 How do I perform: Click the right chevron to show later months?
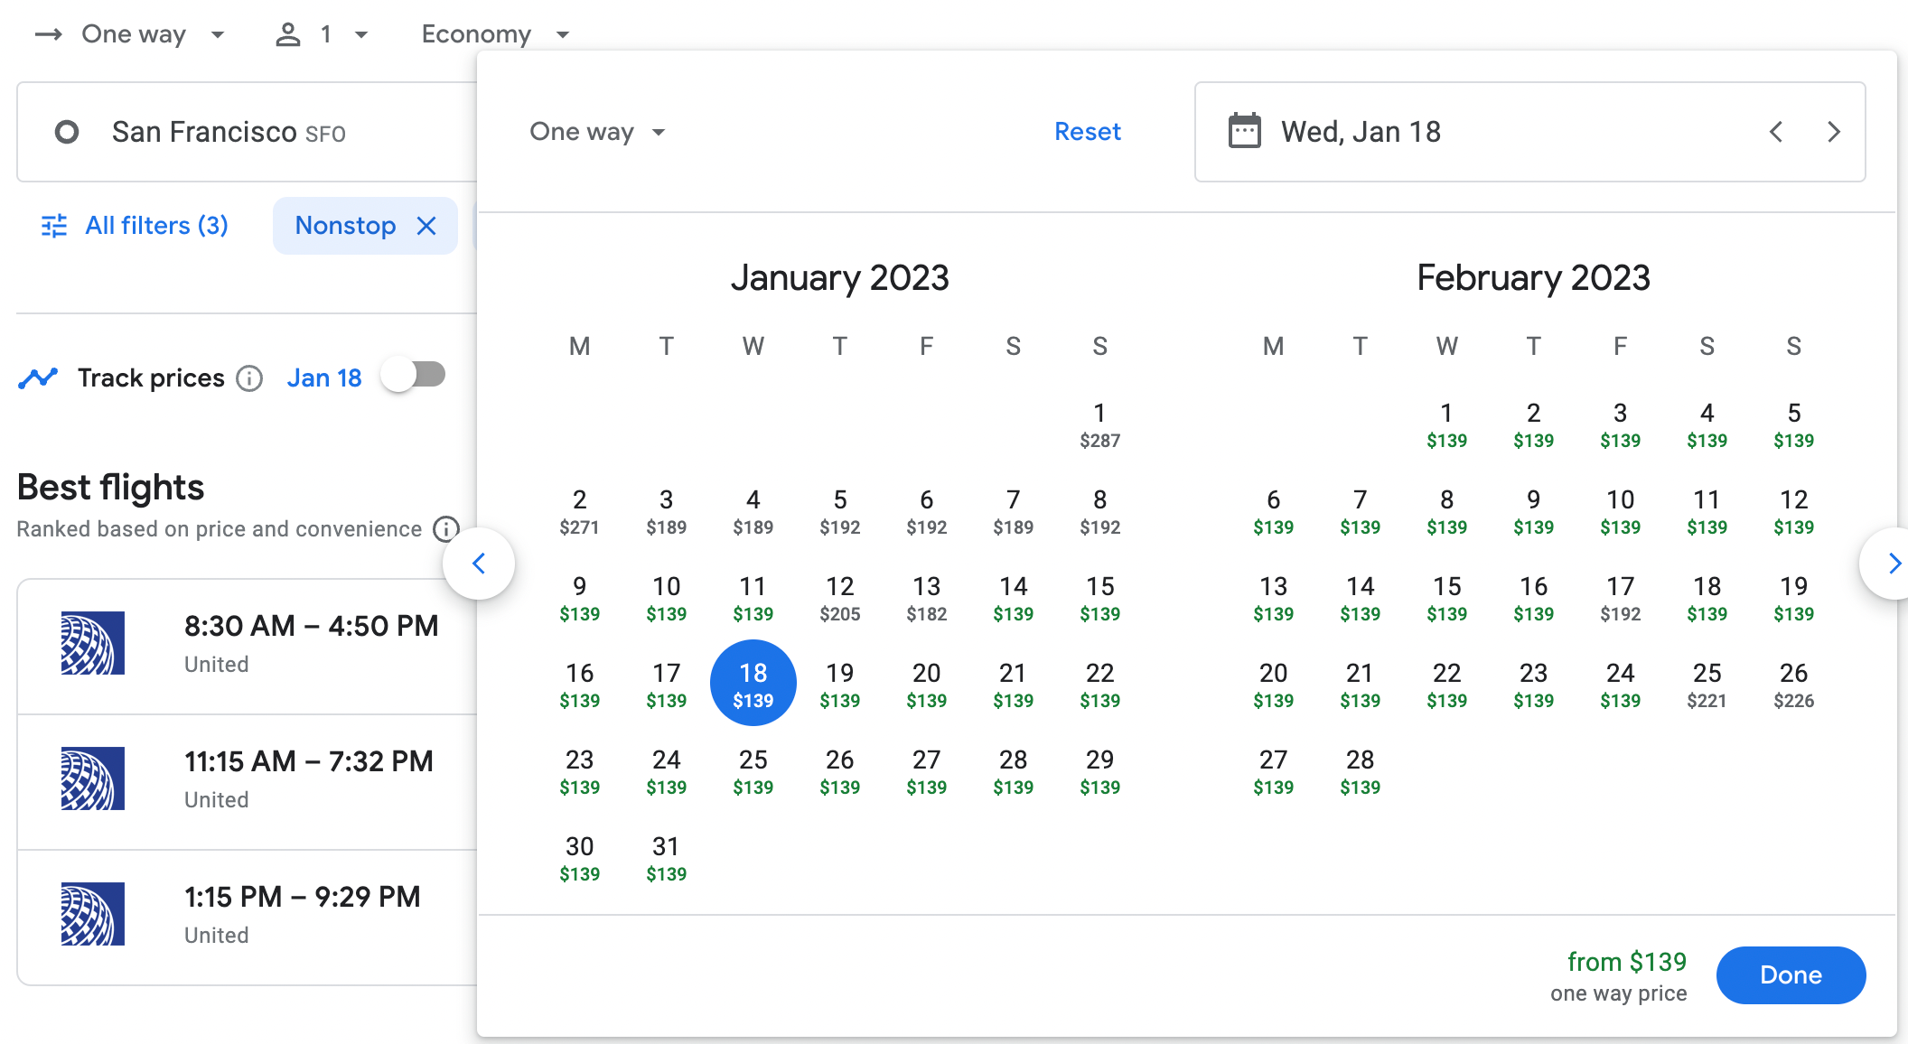tap(1894, 564)
